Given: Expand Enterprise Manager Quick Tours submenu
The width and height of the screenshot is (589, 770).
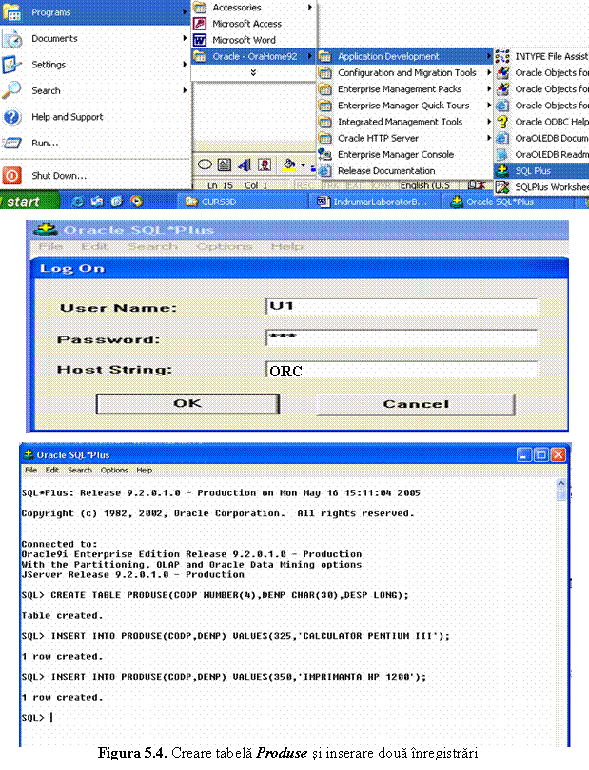Looking at the screenshot, I should tap(405, 106).
